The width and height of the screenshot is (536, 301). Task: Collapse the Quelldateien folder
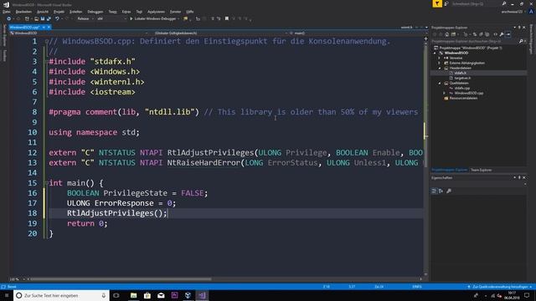pyautogui.click(x=440, y=83)
